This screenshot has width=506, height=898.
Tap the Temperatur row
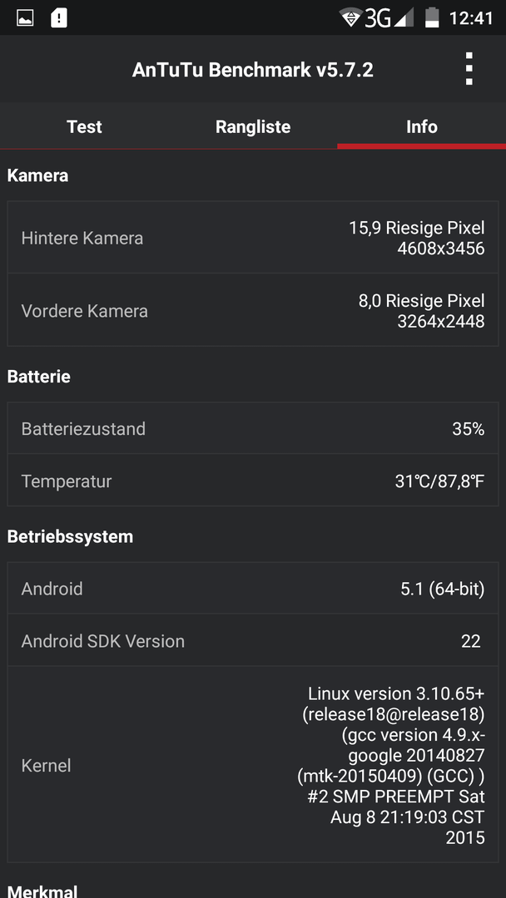pos(253,481)
